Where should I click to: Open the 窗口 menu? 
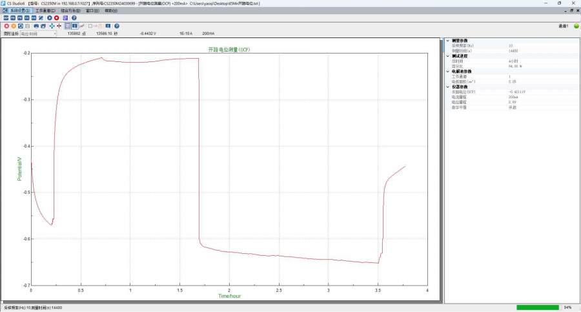click(x=92, y=10)
